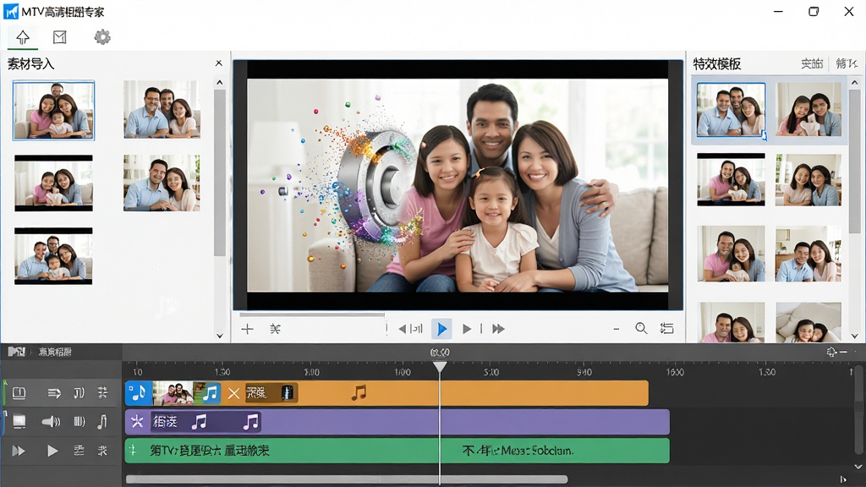866x487 pixels.
Task: Click the magnifier zoom icon below the preview
Action: tap(641, 329)
